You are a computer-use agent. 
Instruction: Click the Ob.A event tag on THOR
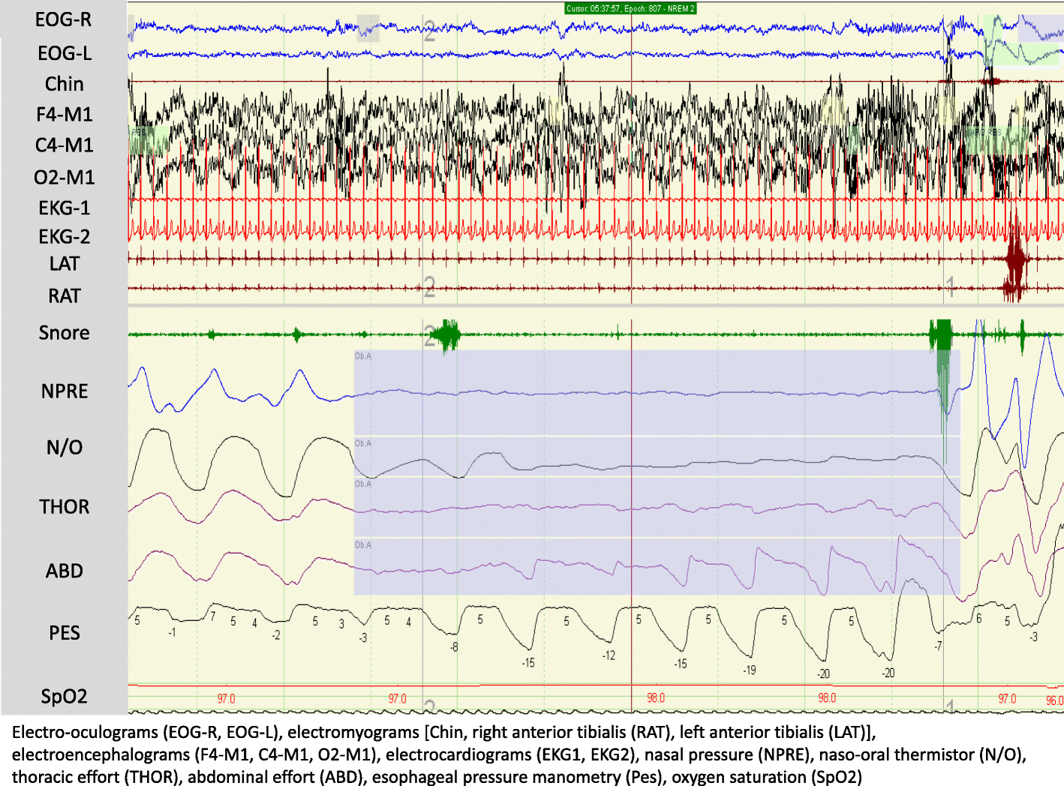pyautogui.click(x=363, y=484)
